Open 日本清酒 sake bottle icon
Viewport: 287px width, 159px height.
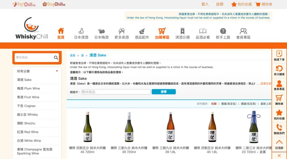[x=81, y=31]
